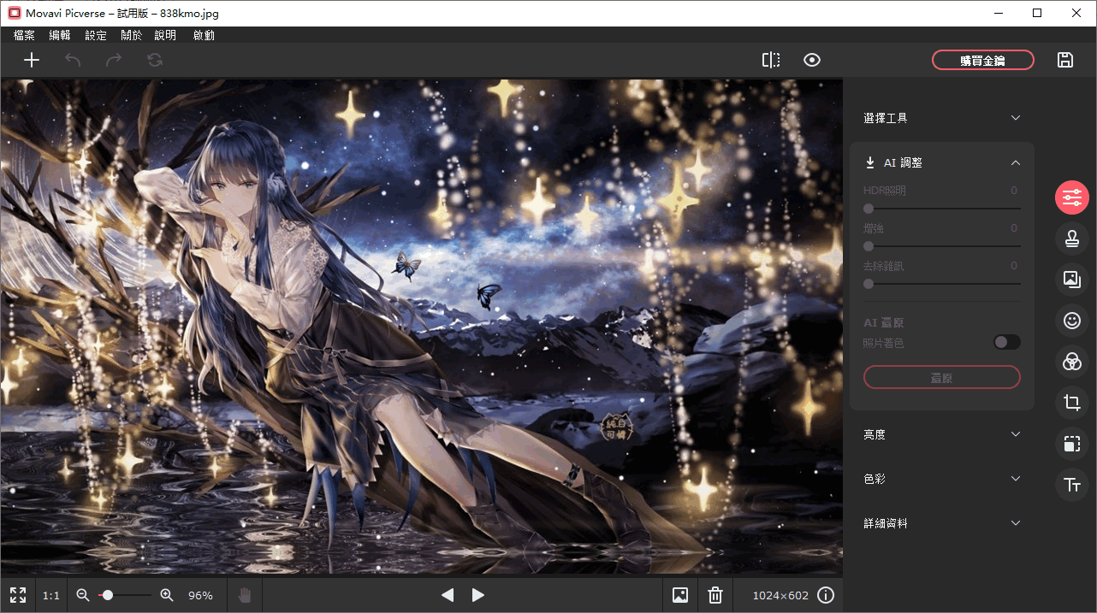Screen dimensions: 1097x613
Task: Click the AI 調整 download arrow icon
Action: [x=870, y=162]
